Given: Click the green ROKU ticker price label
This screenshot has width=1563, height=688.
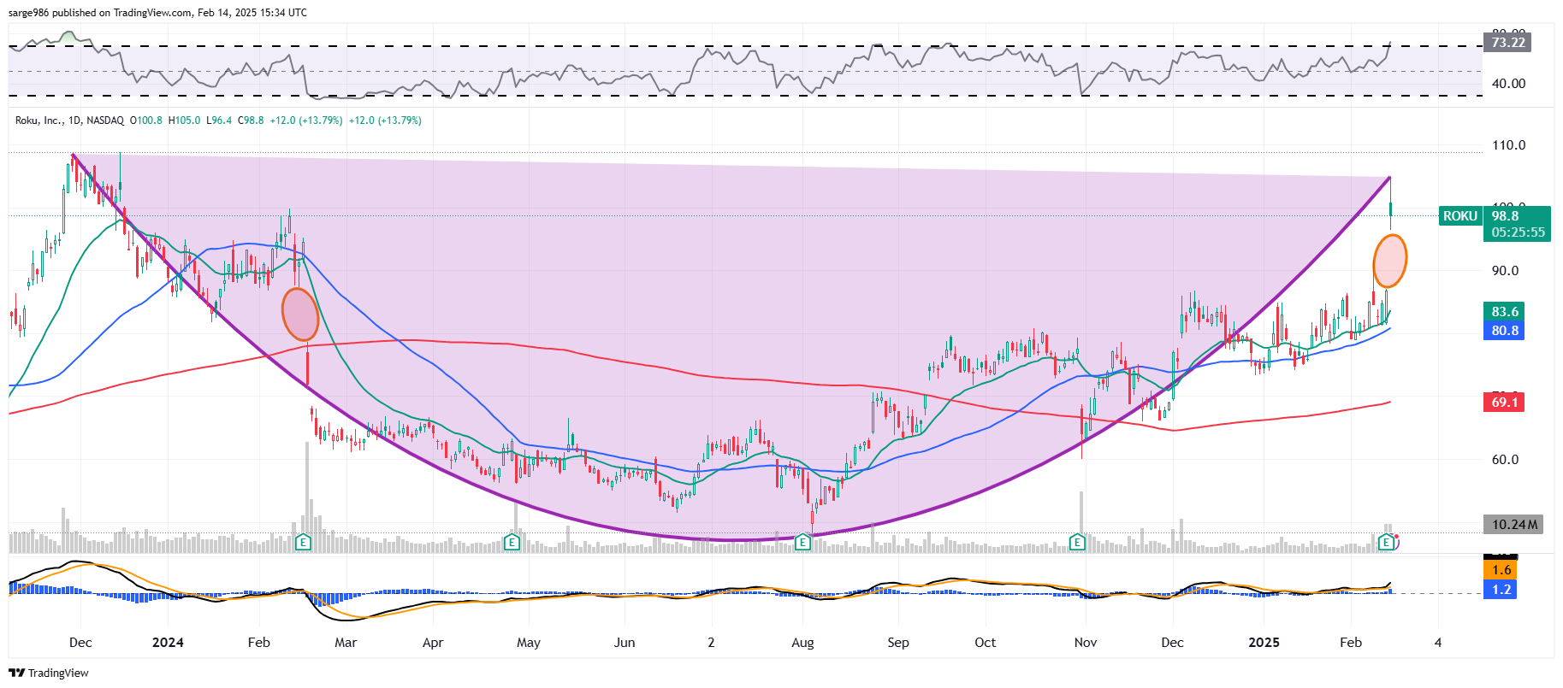Looking at the screenshot, I should click(1459, 216).
